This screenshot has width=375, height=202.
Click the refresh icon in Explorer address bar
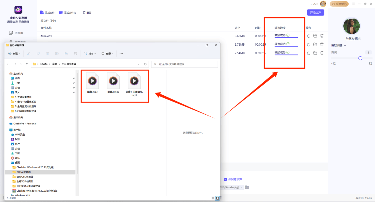(x=145, y=64)
